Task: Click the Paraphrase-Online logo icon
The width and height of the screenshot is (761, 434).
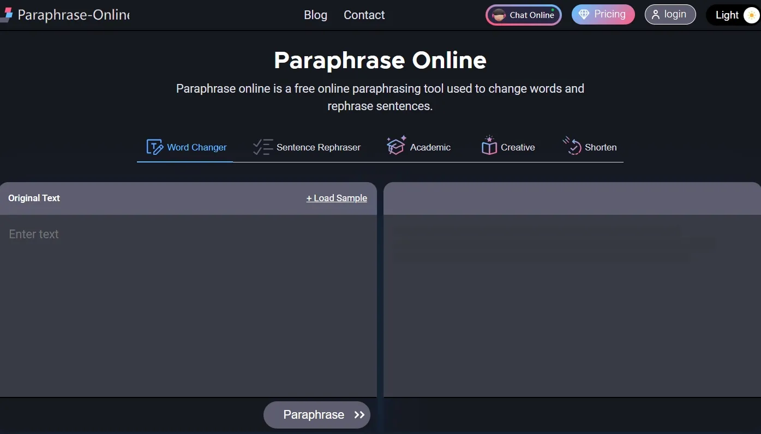Action: pos(7,15)
